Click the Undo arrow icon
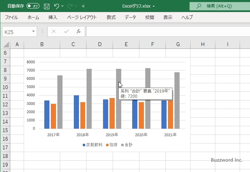The height and width of the screenshot is (172, 250). click(x=56, y=6)
